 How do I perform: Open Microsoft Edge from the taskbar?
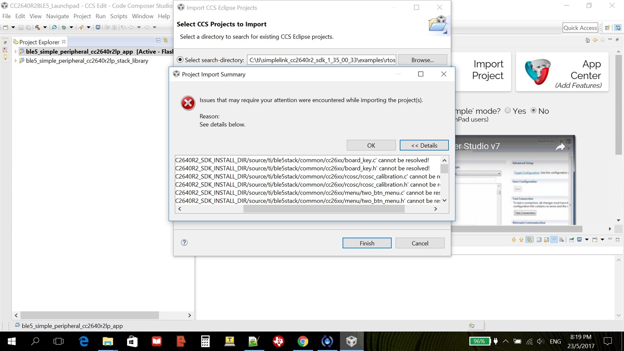coord(83,342)
